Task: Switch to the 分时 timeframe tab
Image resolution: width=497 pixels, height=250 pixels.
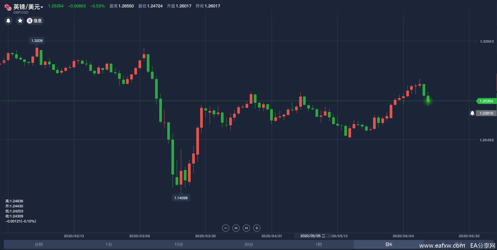Action: 39,244
